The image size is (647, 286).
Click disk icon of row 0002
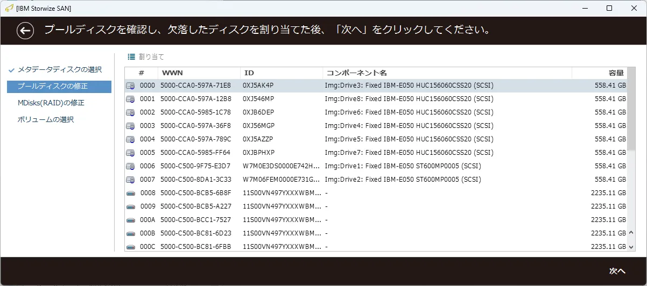click(x=130, y=112)
